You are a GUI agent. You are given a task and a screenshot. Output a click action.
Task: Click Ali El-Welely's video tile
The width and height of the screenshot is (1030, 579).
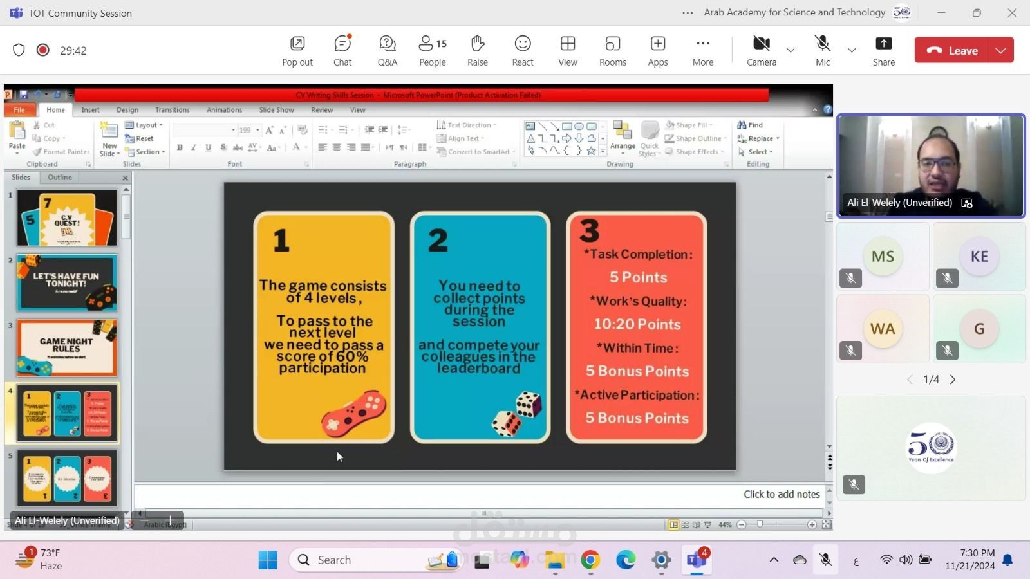coord(931,166)
